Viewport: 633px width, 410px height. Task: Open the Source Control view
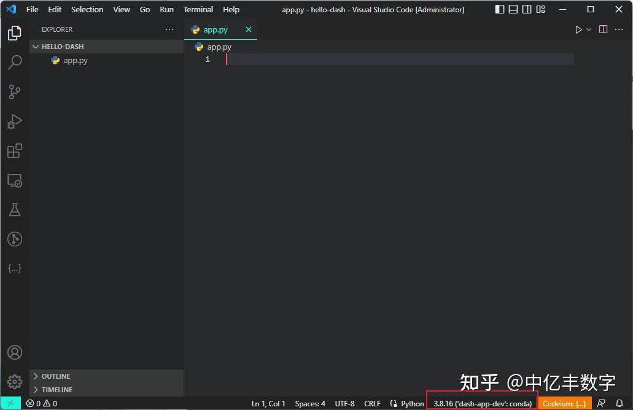click(15, 91)
